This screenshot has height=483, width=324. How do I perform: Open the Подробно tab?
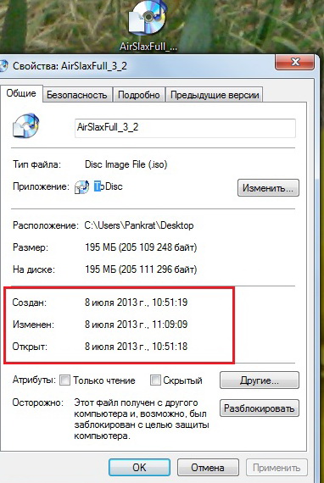(139, 95)
